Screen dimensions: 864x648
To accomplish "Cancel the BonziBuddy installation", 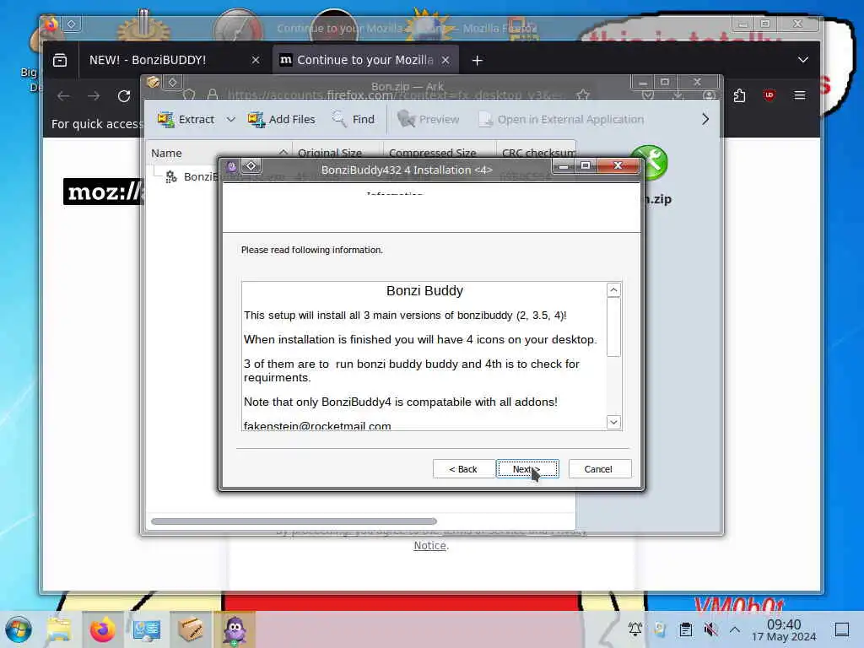I will click(x=598, y=469).
